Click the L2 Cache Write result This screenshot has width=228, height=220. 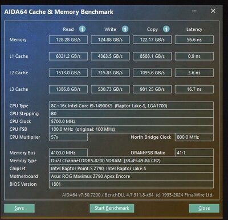point(110,73)
